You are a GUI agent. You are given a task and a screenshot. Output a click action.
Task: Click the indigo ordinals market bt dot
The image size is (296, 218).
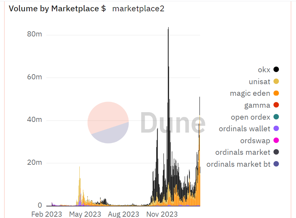pos(276,164)
